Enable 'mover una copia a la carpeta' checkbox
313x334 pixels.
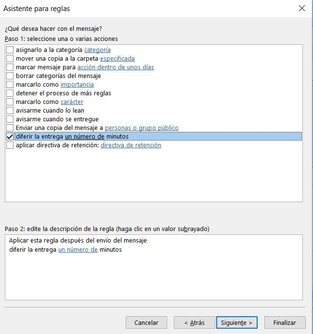tap(10, 59)
